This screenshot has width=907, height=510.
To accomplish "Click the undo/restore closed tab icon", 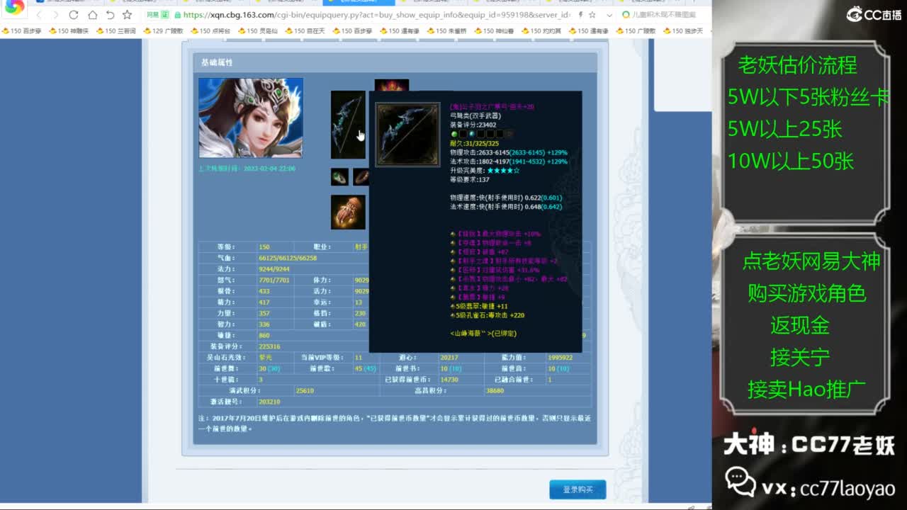I will pos(110,15).
